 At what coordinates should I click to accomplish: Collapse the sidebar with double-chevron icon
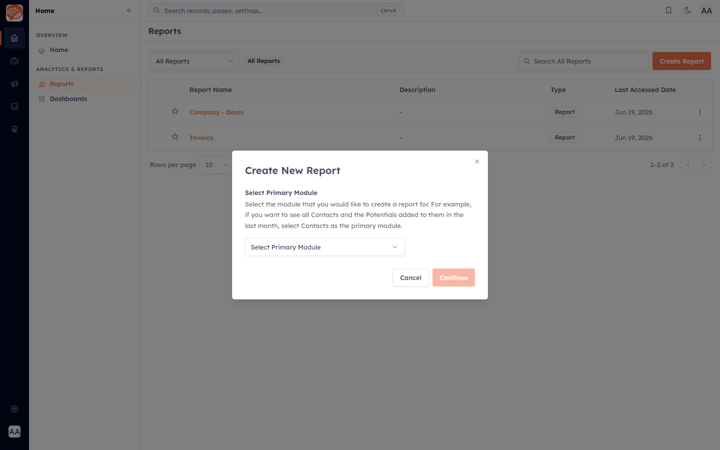pyautogui.click(x=129, y=10)
